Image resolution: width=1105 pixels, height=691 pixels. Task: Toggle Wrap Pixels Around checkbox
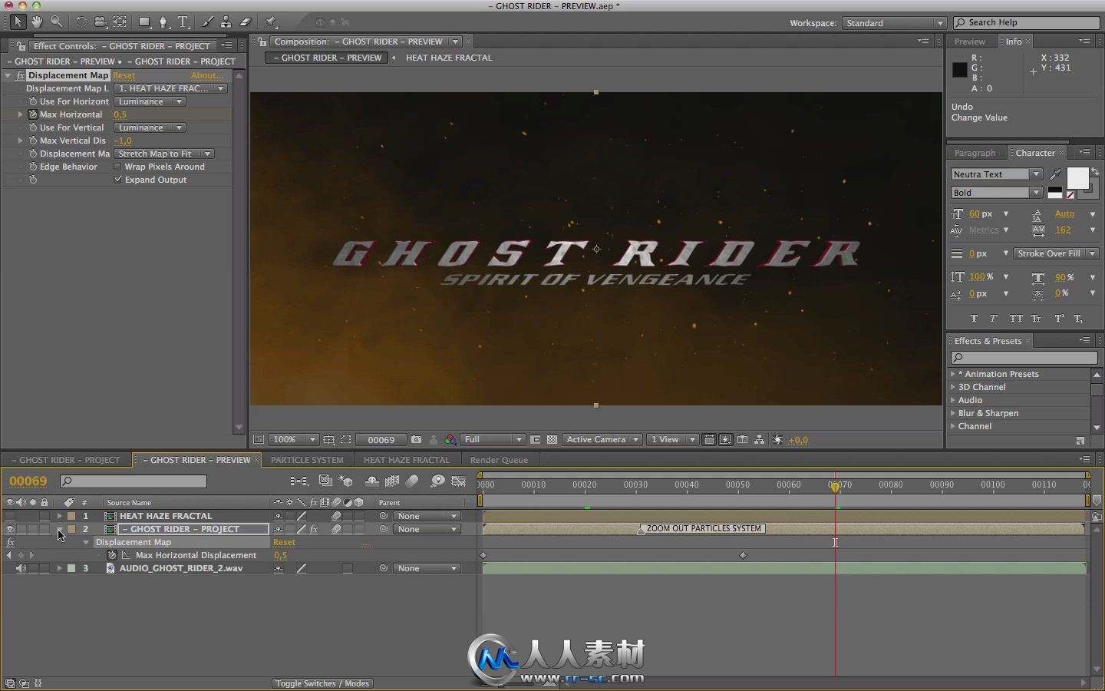click(117, 167)
